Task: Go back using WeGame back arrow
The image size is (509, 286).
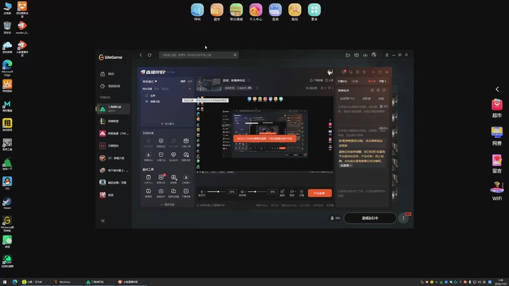Action: point(141,55)
